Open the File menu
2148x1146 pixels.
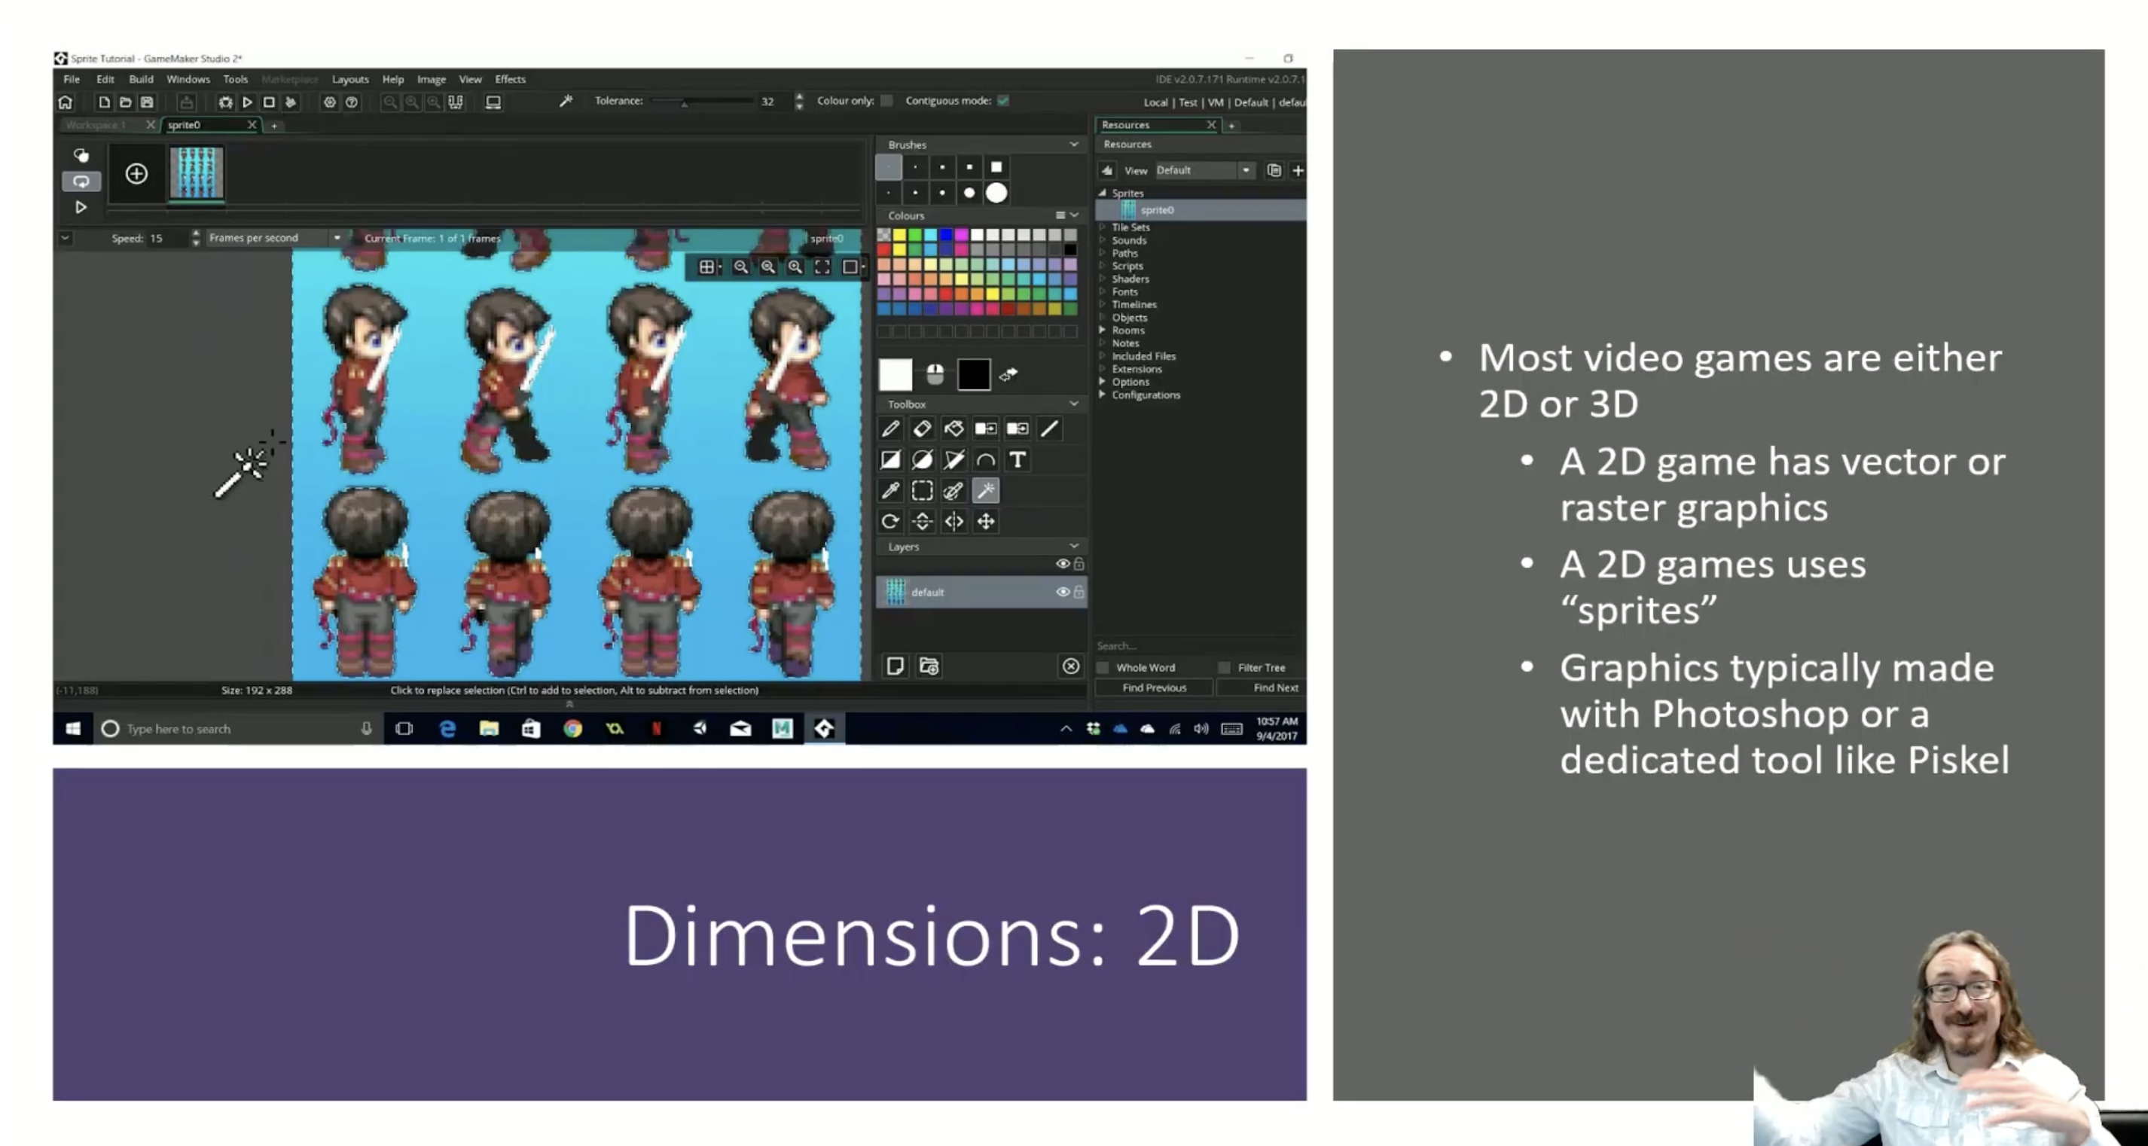pos(72,79)
